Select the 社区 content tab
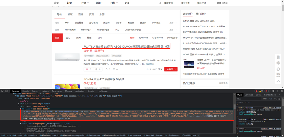 pyautogui.click(x=70, y=14)
